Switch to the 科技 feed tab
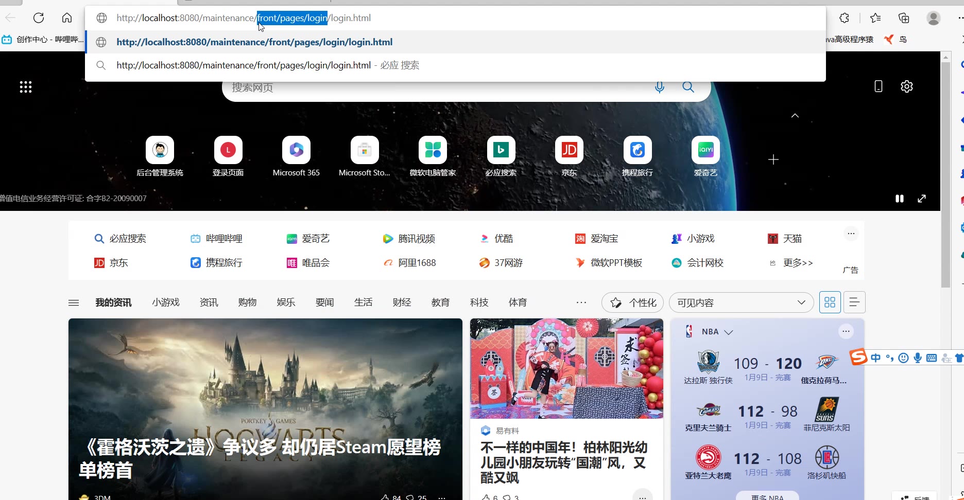This screenshot has width=964, height=500. [x=479, y=302]
